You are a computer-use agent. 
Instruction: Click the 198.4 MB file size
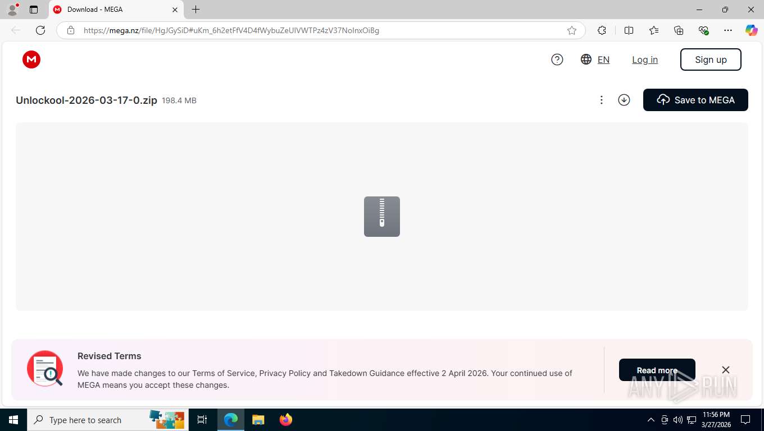[x=179, y=101]
